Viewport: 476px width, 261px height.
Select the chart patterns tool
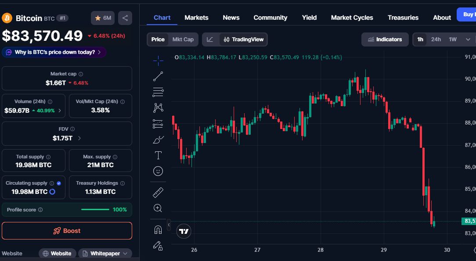click(x=158, y=108)
